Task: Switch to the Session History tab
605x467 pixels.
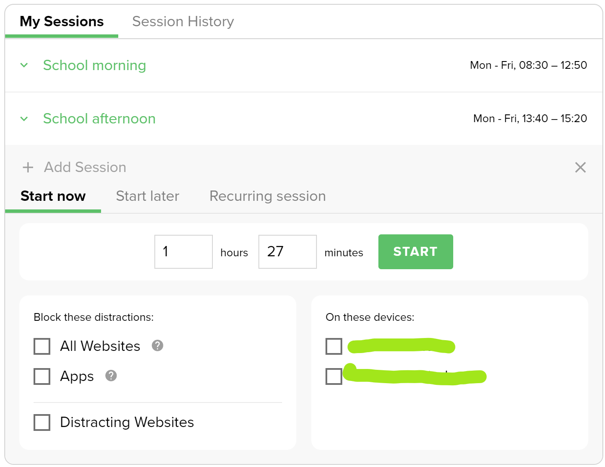Action: pos(183,22)
